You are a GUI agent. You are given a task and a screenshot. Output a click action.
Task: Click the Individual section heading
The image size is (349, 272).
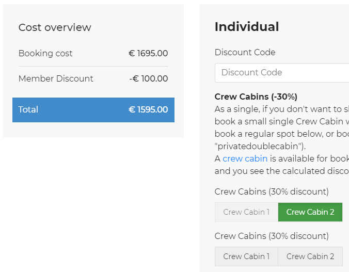(247, 27)
